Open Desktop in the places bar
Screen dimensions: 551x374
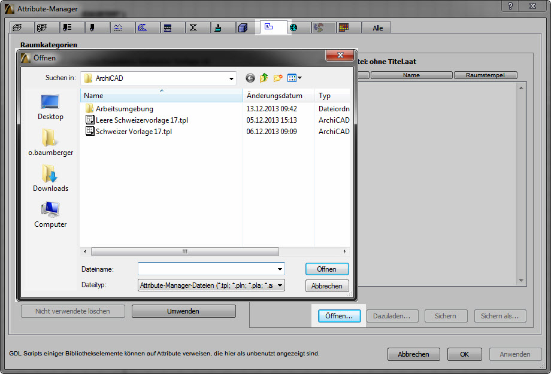click(x=50, y=108)
